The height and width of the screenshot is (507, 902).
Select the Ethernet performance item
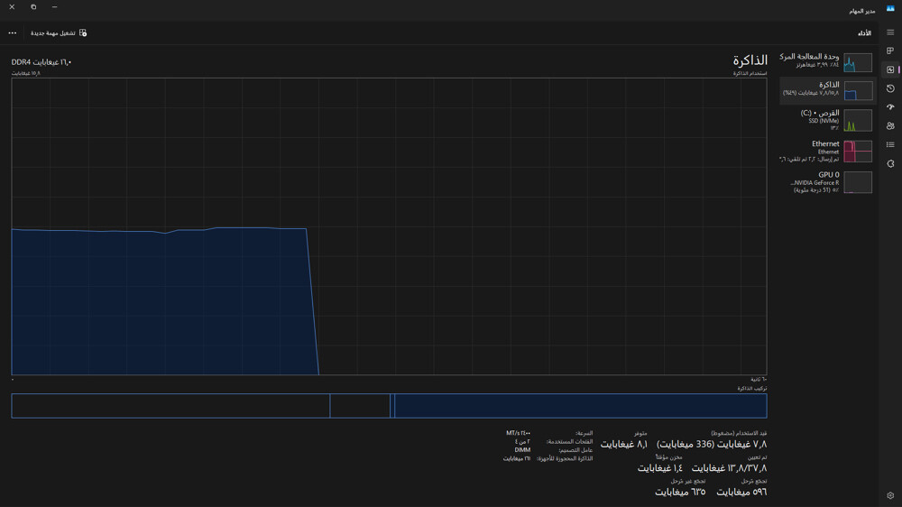pos(826,151)
